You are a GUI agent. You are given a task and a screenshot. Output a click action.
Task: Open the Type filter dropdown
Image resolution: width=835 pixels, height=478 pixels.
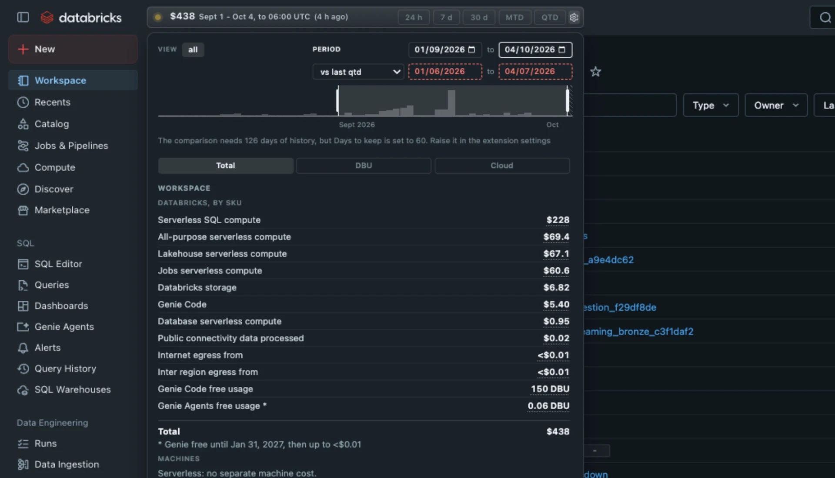point(711,105)
